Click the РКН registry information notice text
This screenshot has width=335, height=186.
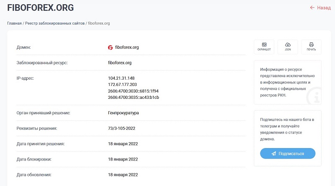pyautogui.click(x=284, y=82)
